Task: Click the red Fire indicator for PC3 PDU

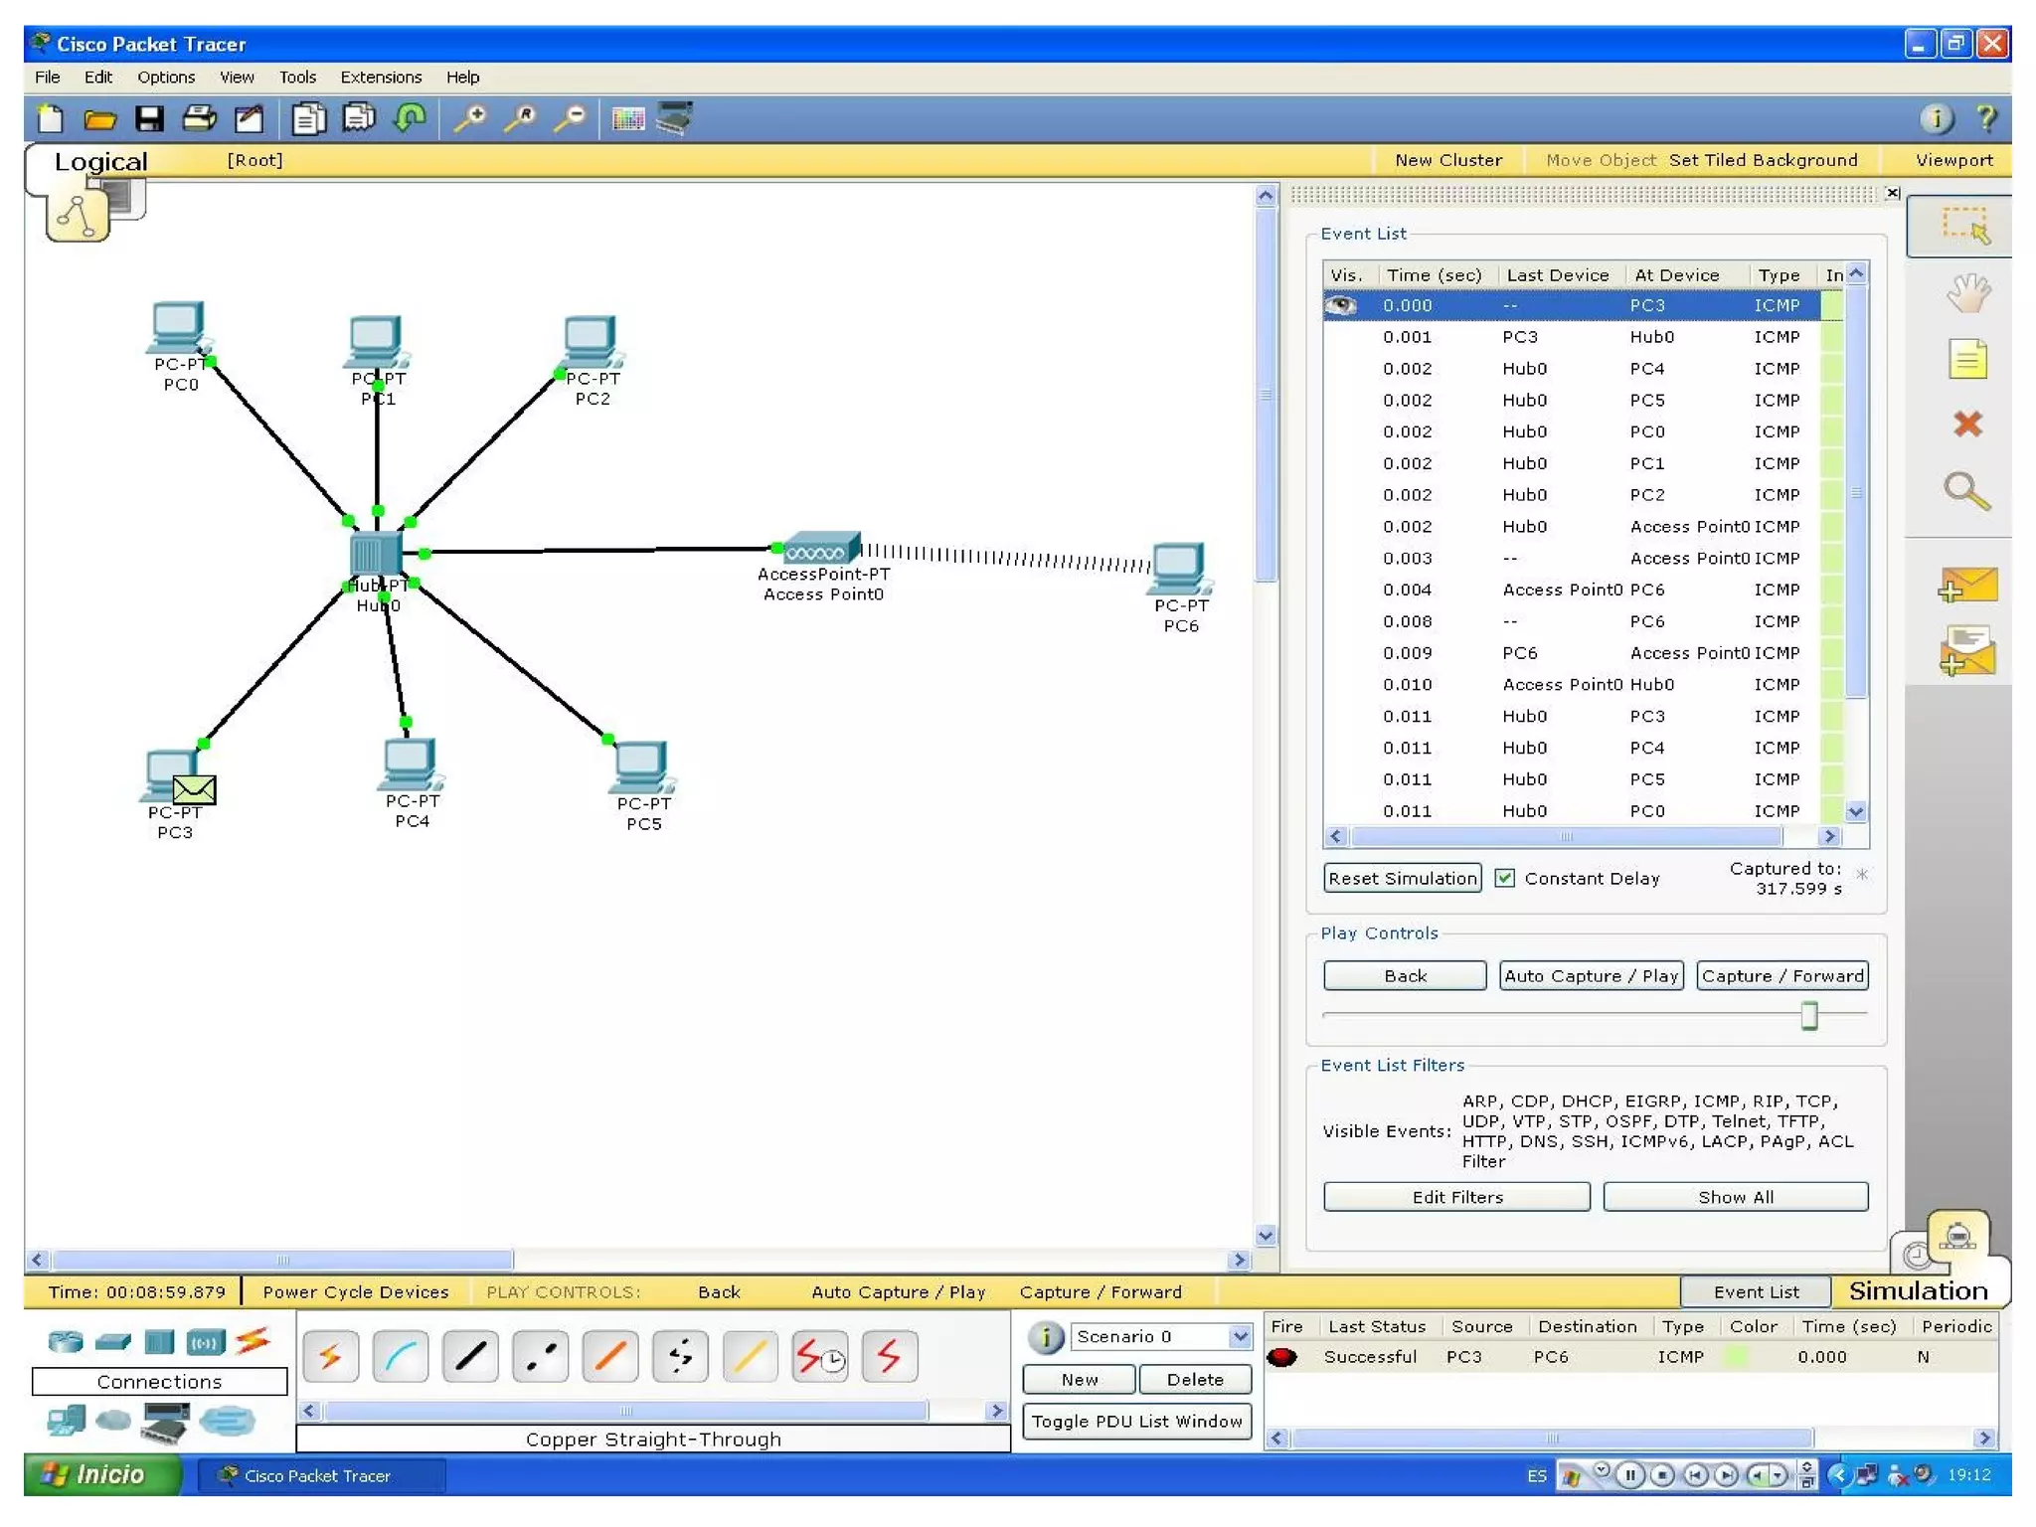Action: click(x=1282, y=1357)
